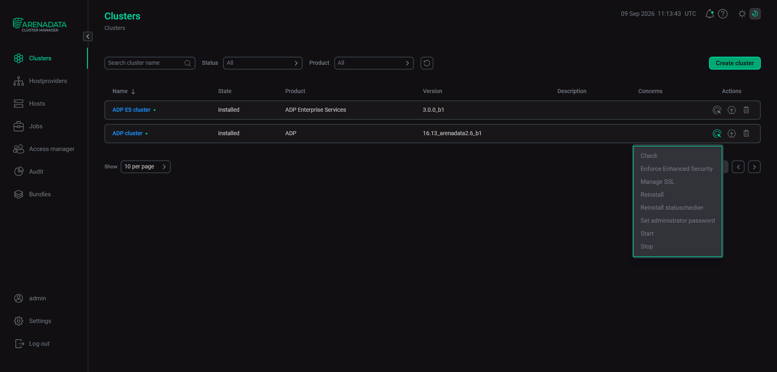Go to previous page

click(738, 167)
